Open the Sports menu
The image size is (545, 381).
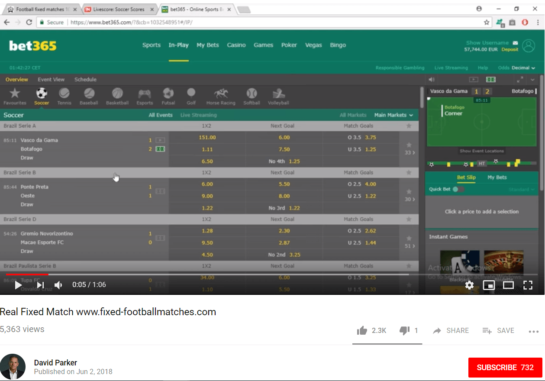point(152,45)
